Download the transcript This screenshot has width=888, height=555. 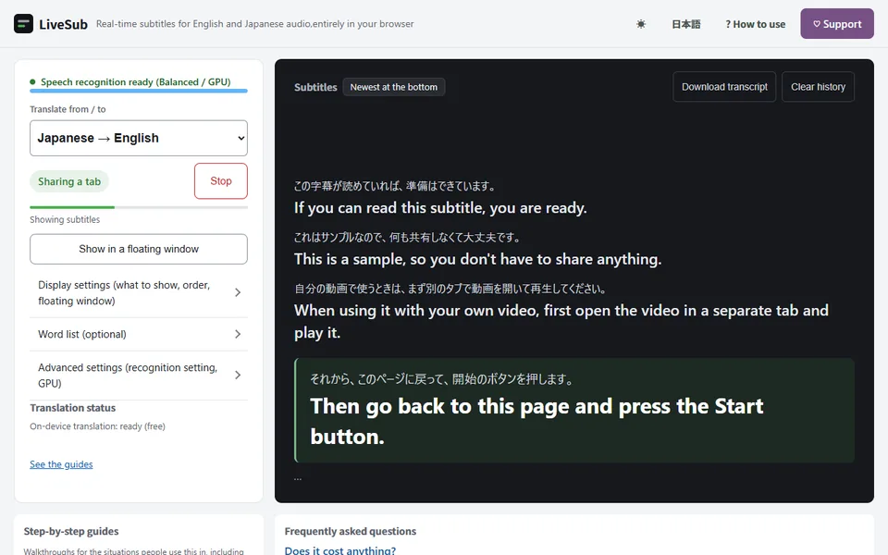(x=723, y=87)
